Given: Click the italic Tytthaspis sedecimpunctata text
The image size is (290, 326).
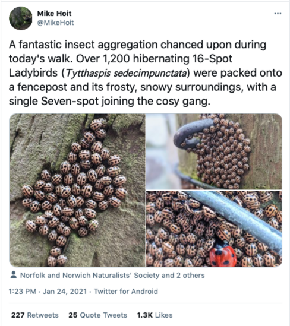Looking at the screenshot, I should pyautogui.click(x=126, y=73).
